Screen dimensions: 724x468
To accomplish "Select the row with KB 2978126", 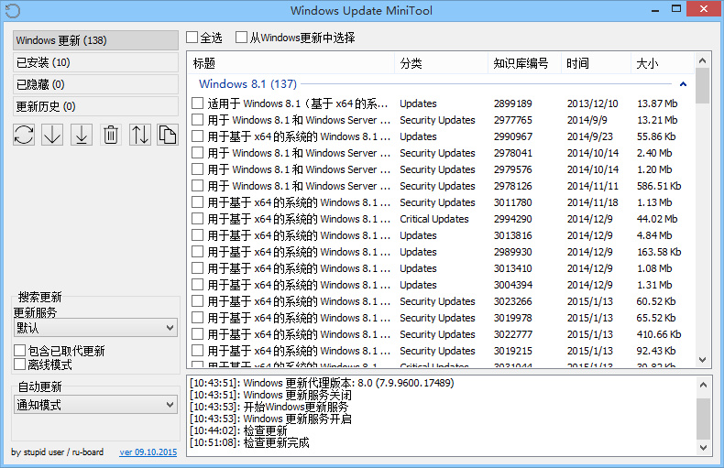I will [439, 186].
